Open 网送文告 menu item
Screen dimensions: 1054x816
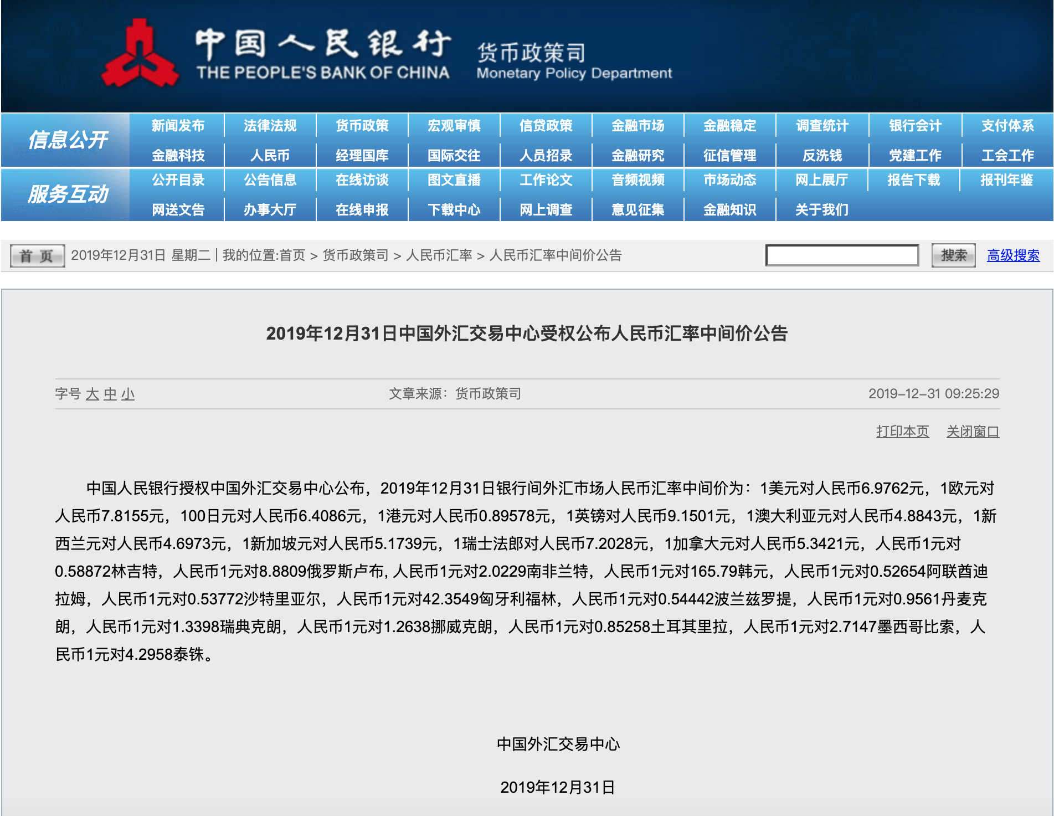tap(178, 210)
